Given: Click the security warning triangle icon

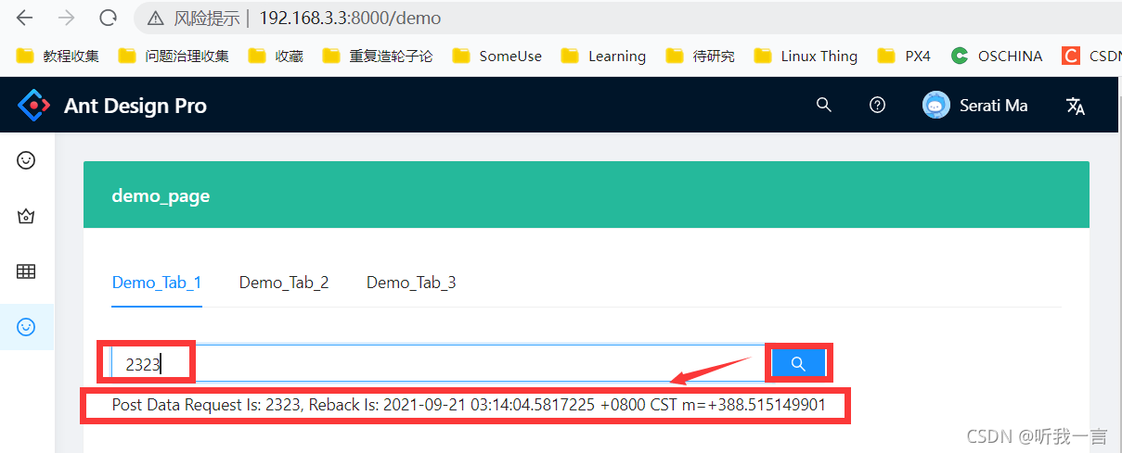Looking at the screenshot, I should (157, 18).
